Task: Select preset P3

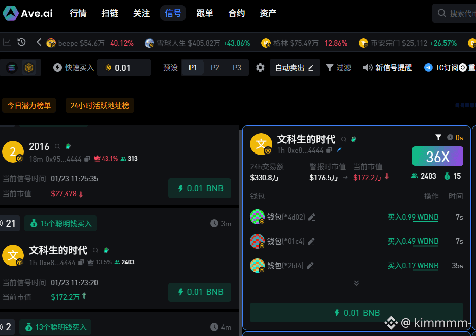Action: [x=237, y=68]
